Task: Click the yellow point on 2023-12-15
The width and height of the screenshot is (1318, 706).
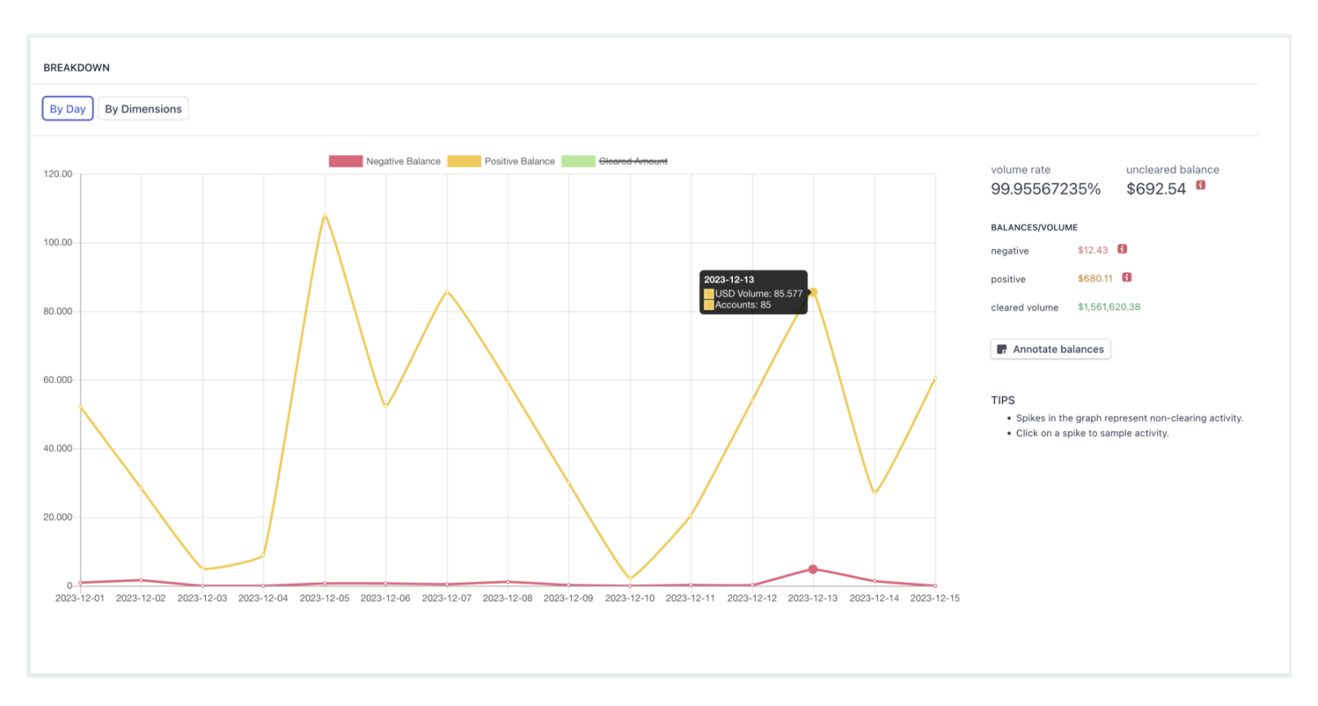Action: 935,378
